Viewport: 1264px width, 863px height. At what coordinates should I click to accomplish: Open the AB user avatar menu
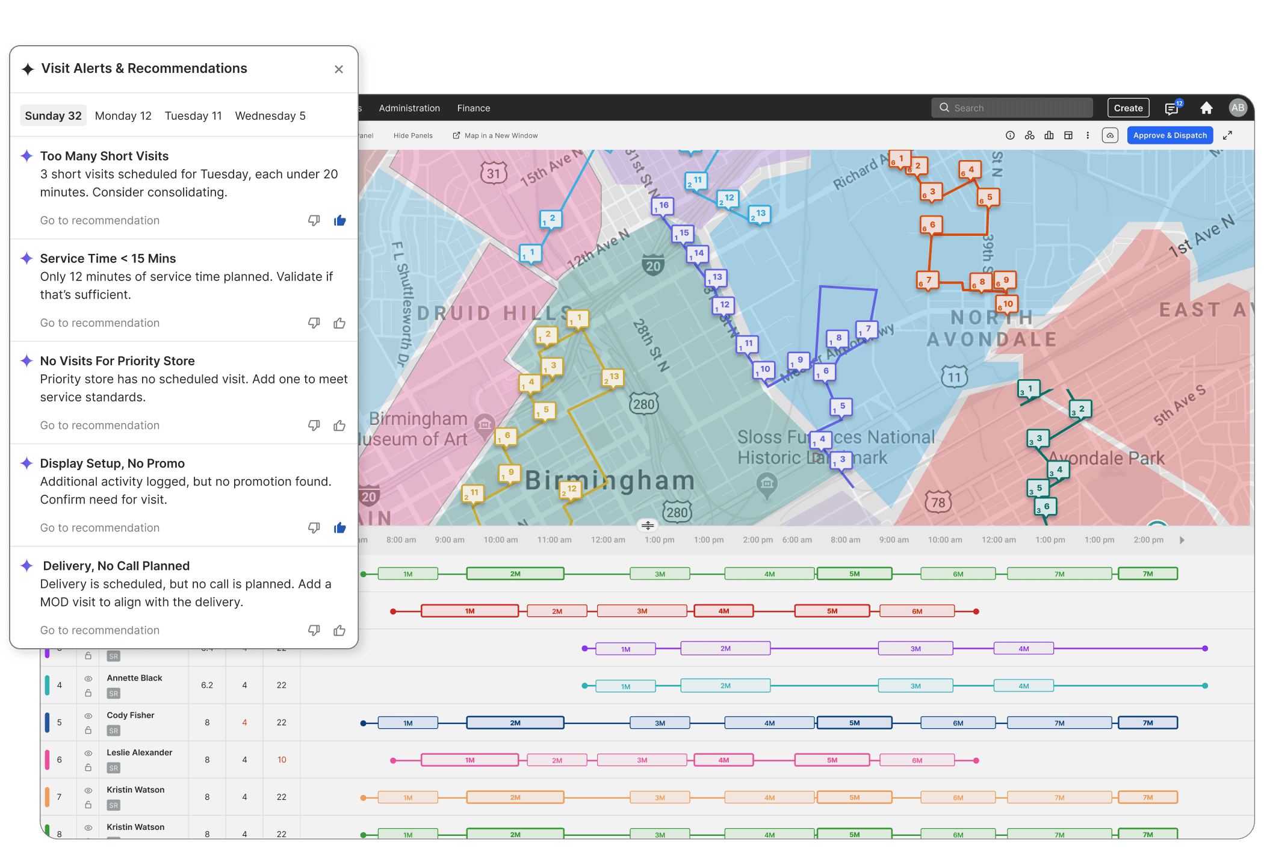point(1238,108)
